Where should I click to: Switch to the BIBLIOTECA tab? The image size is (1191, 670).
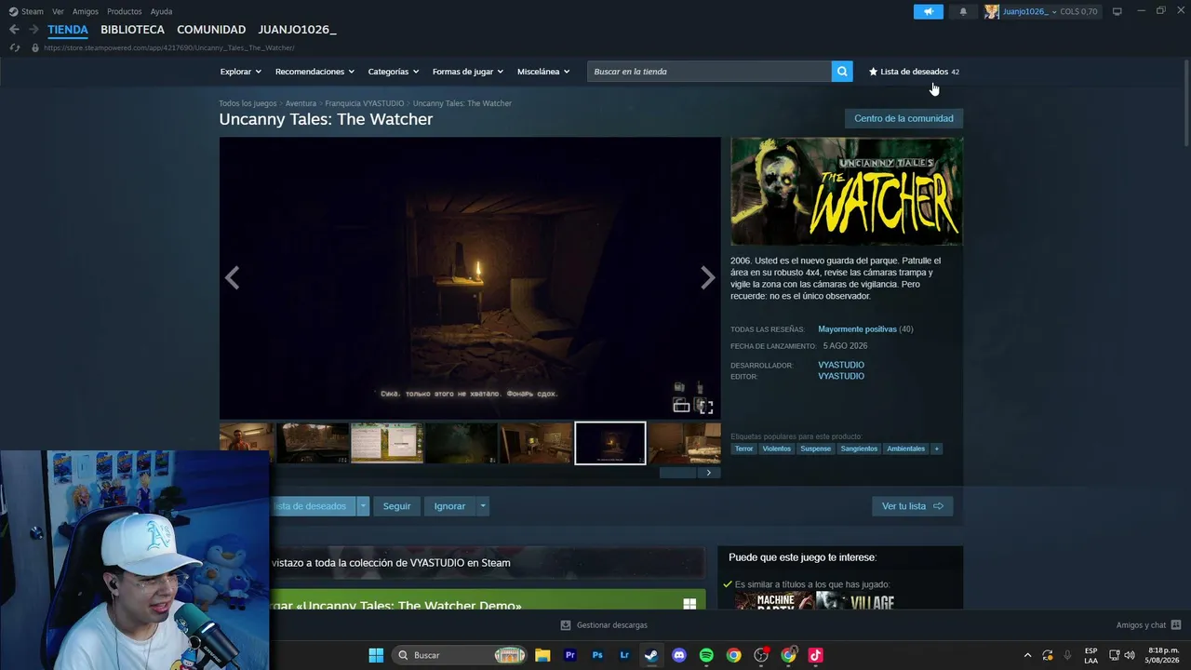click(132, 30)
